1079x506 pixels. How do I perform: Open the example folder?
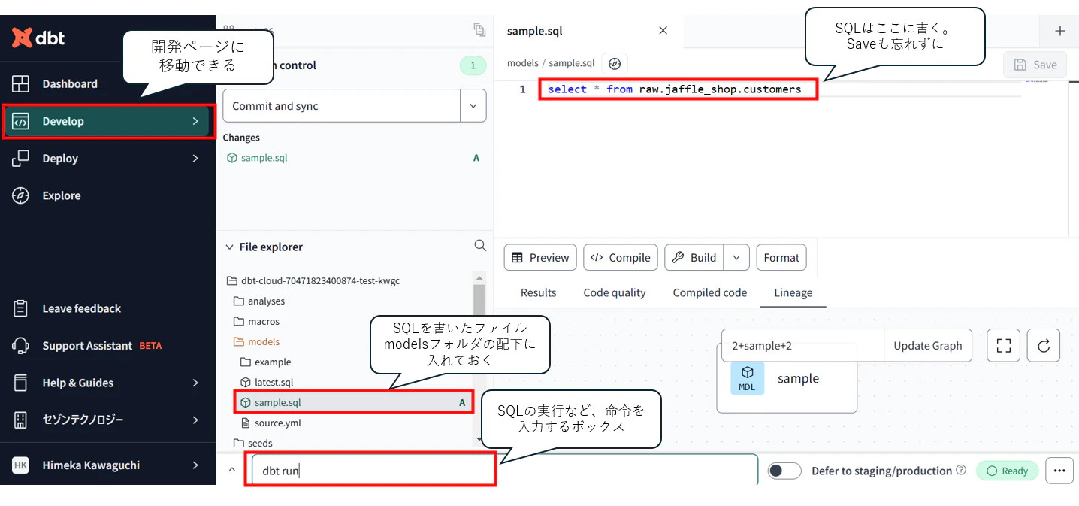(x=272, y=362)
